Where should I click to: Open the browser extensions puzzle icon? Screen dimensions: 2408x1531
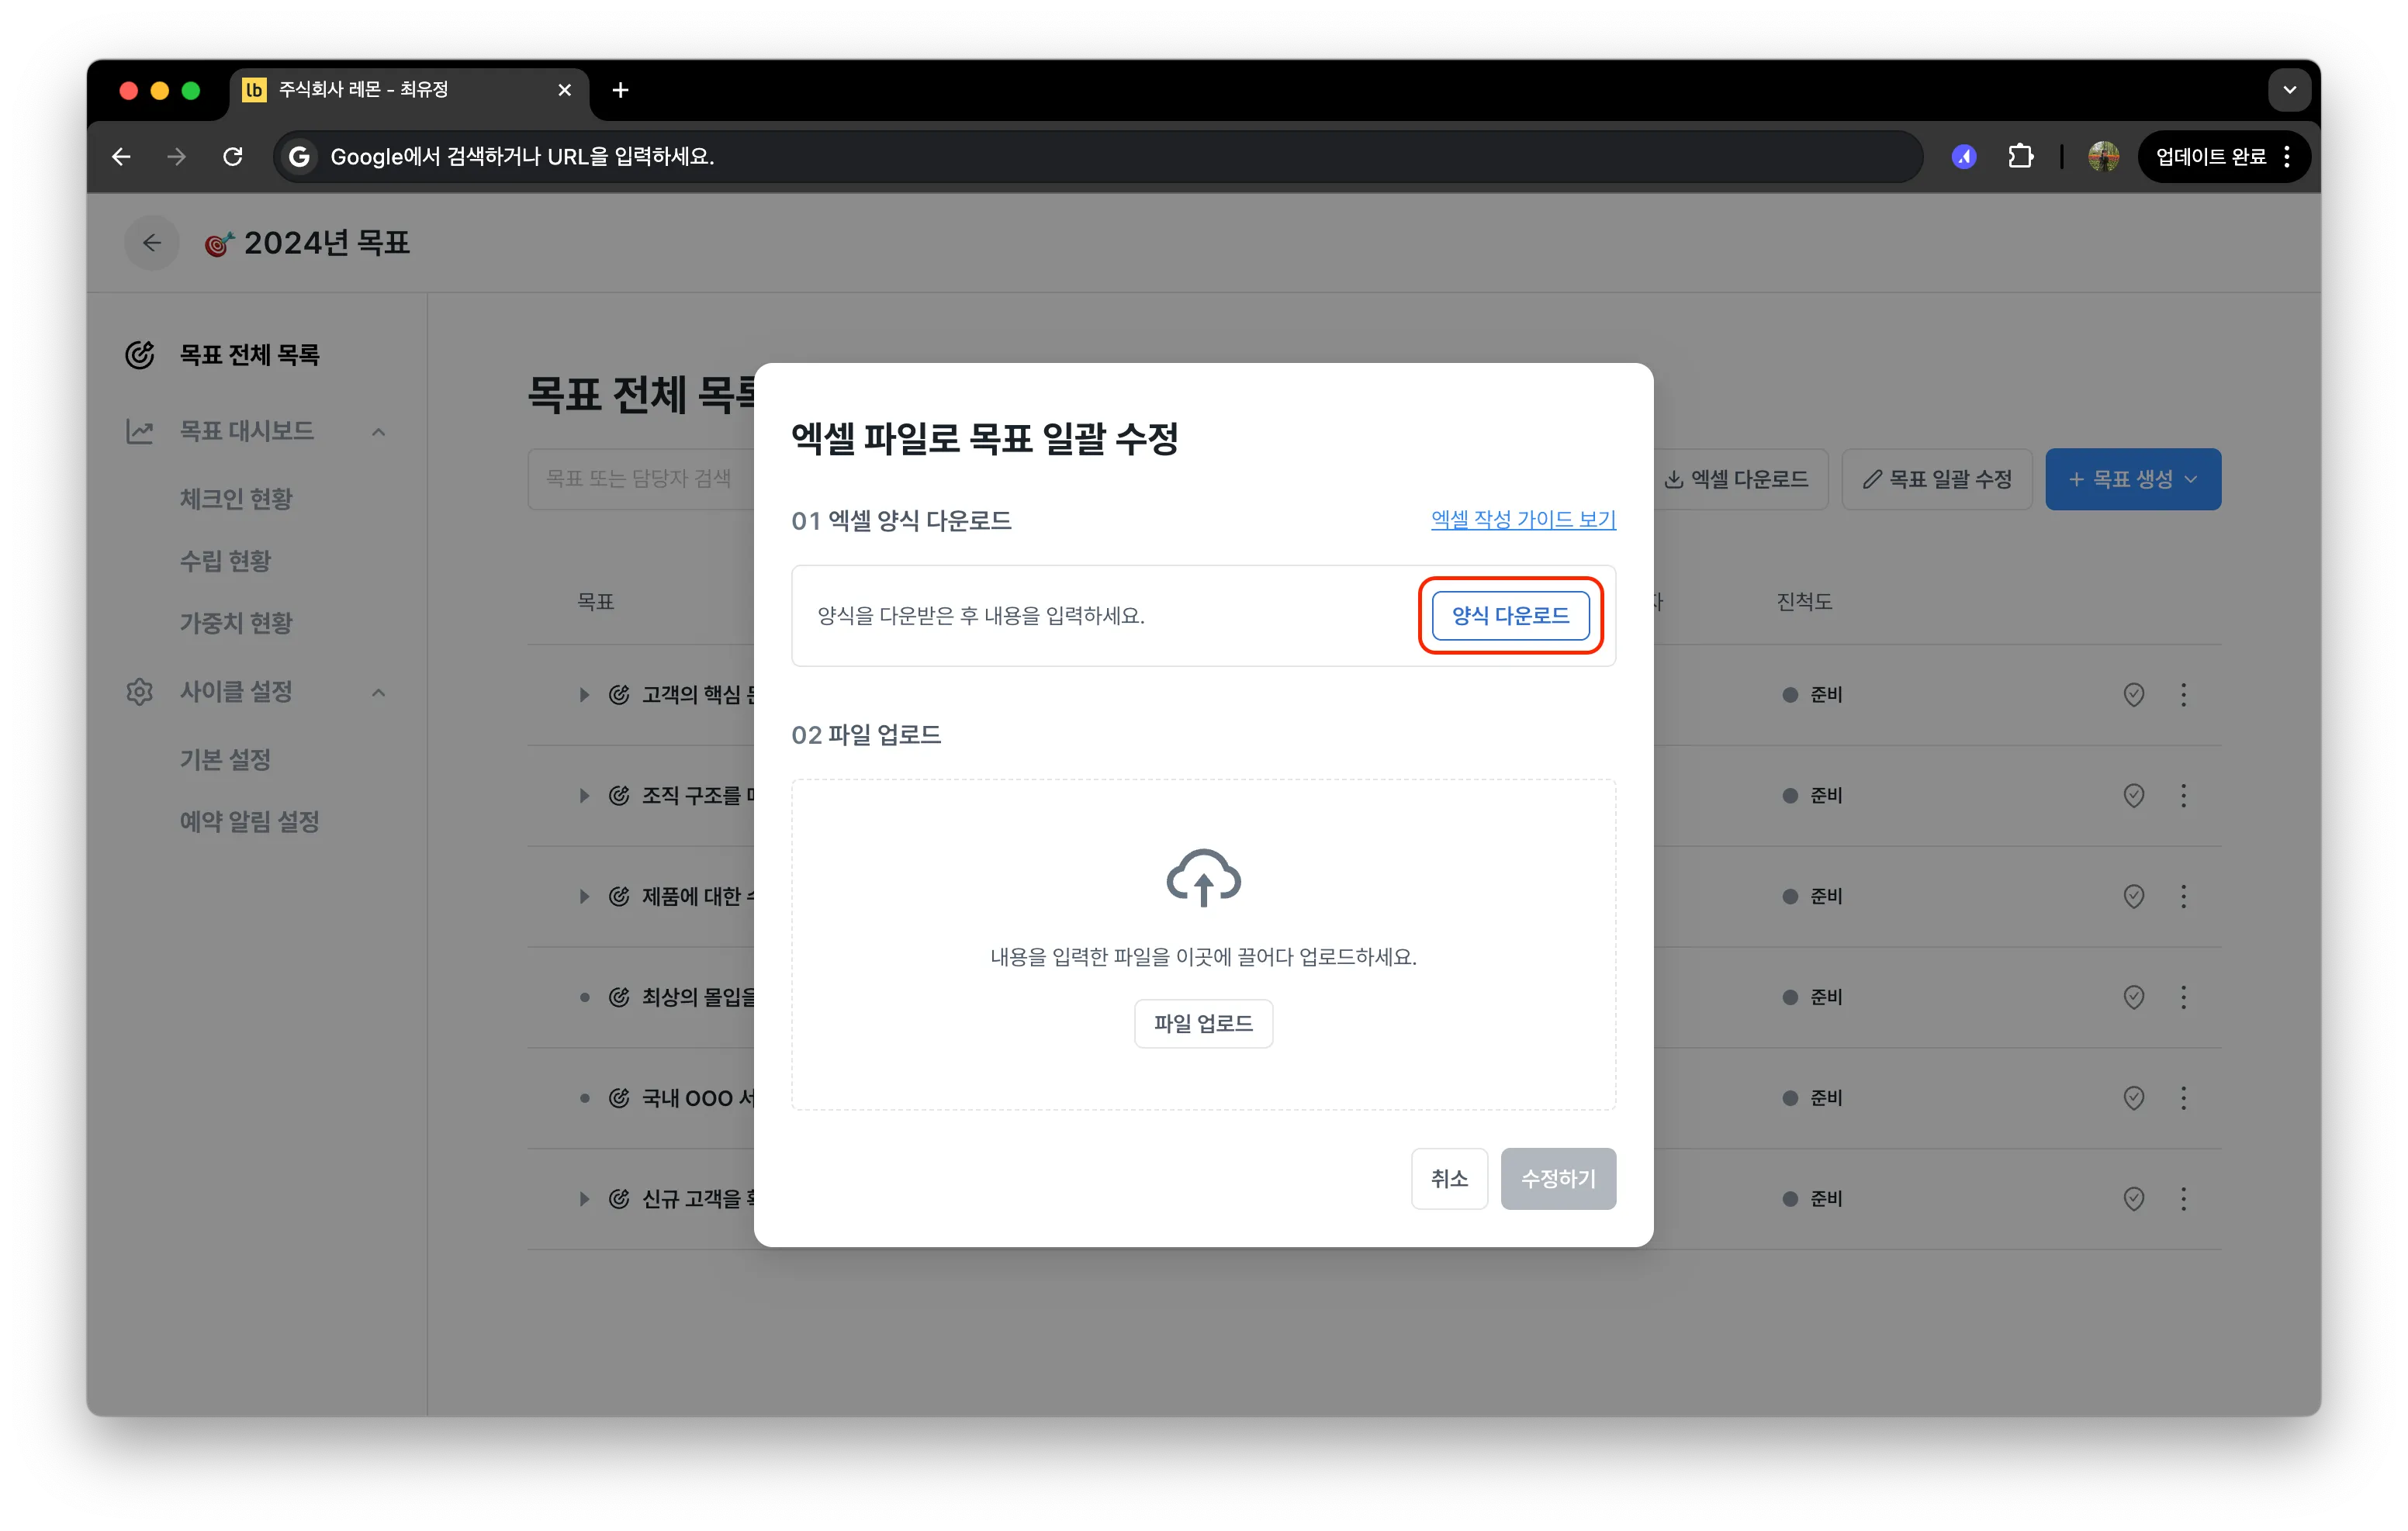(x=2020, y=156)
